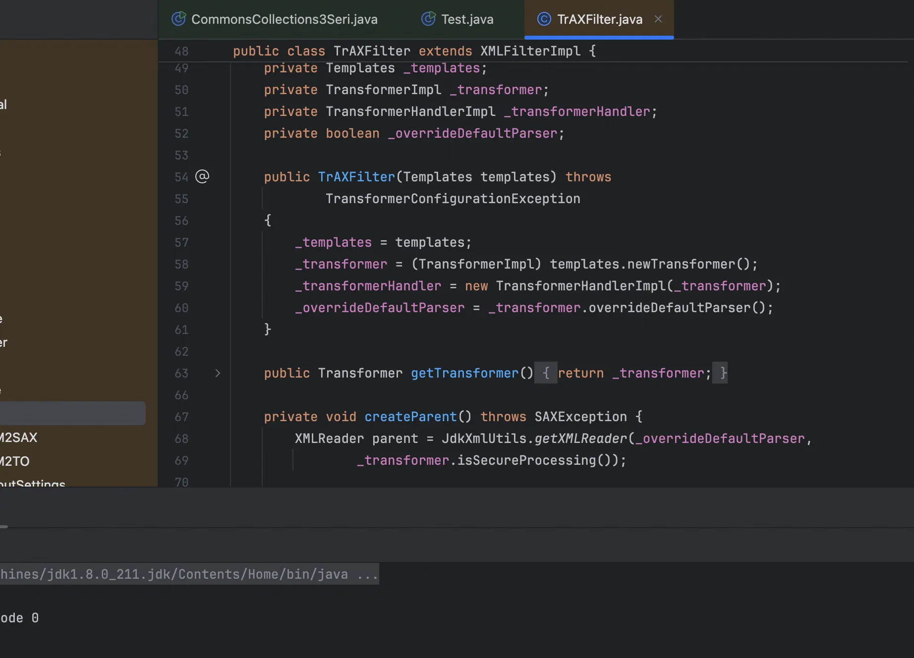Click the getXMLReader call on line 68
The image size is (914, 658).
[581, 439]
